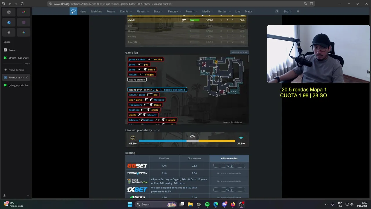371x209 pixels.
Task: Open the Notion pinned shortcut in sidebar
Action: (x=9, y=12)
